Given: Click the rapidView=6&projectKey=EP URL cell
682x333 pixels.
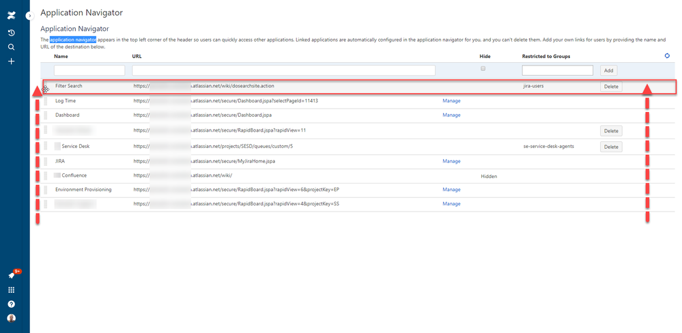Looking at the screenshot, I should (x=236, y=190).
